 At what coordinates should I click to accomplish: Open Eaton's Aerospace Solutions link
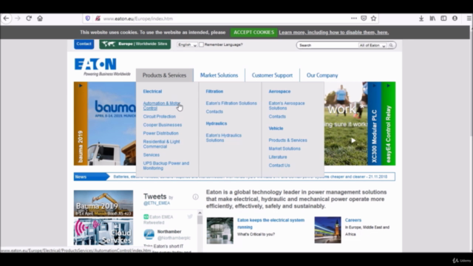[287, 106]
